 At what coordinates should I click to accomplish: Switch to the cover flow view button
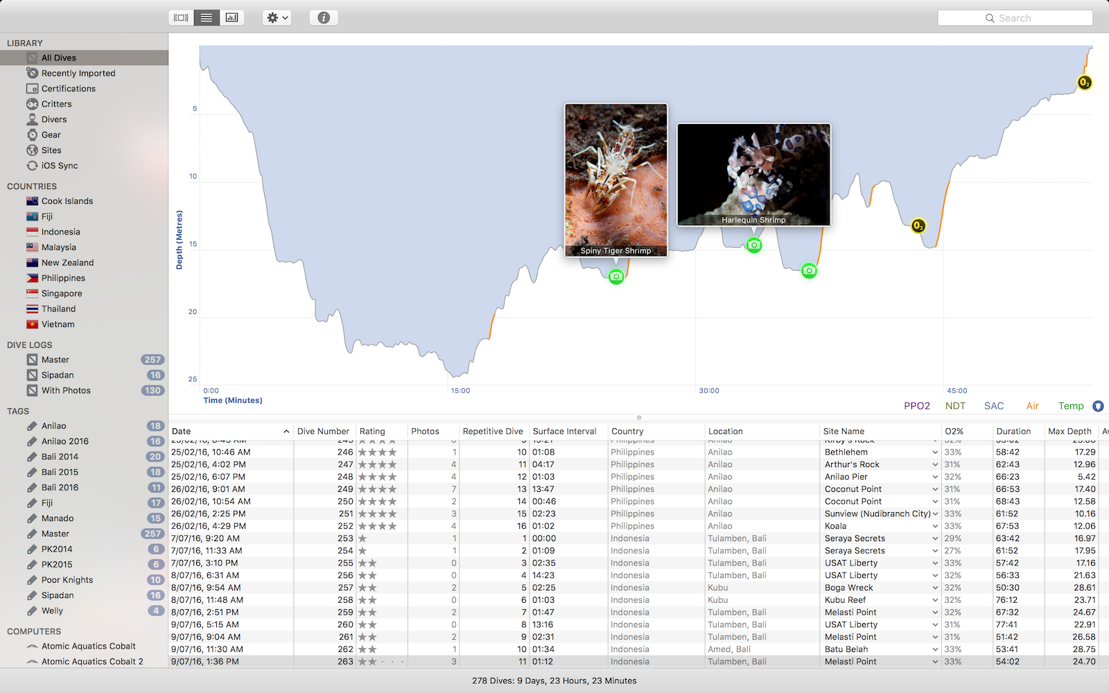click(181, 18)
